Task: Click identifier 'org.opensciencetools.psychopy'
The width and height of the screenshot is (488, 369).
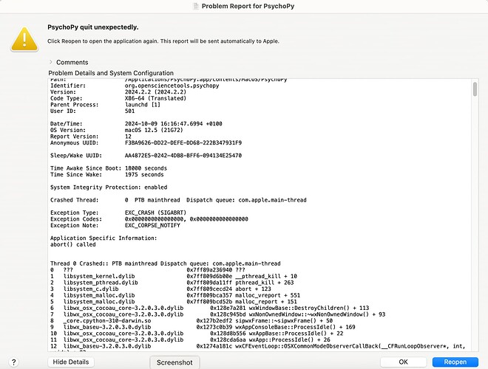Action: pyautogui.click(x=172, y=86)
